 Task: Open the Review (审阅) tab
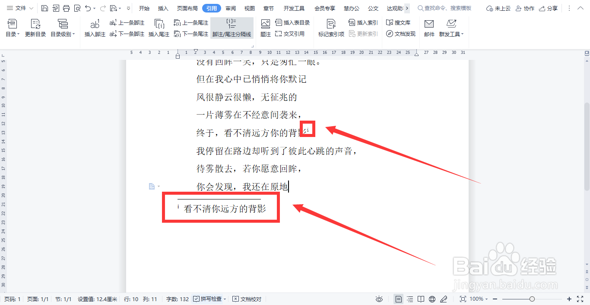(x=231, y=8)
